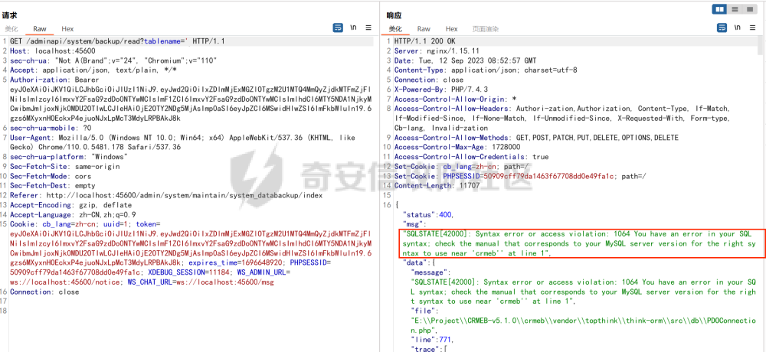Show non-printable characters (\n) in response panel

(737, 28)
